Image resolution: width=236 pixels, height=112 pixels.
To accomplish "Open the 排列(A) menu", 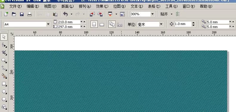I will pos(85,7).
